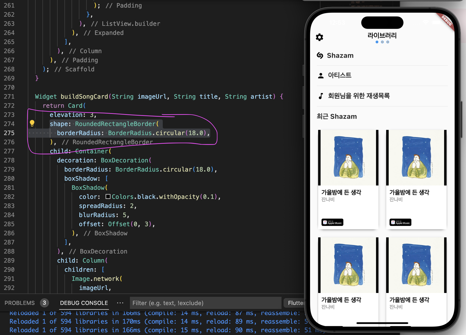Click 가을밤에 든 생각 title on the top-left card
The height and width of the screenshot is (335, 466).
click(341, 192)
